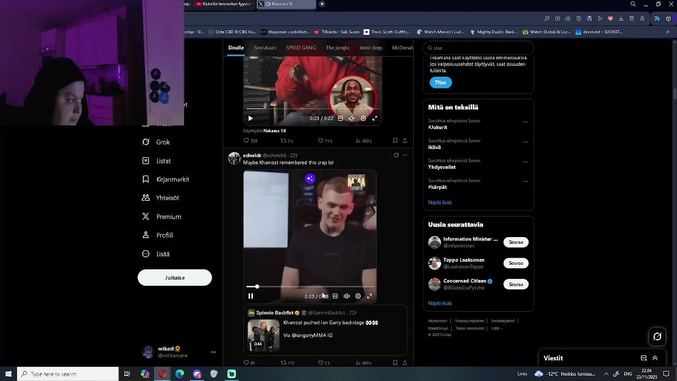Open Listat in the sidebar

[x=156, y=161]
